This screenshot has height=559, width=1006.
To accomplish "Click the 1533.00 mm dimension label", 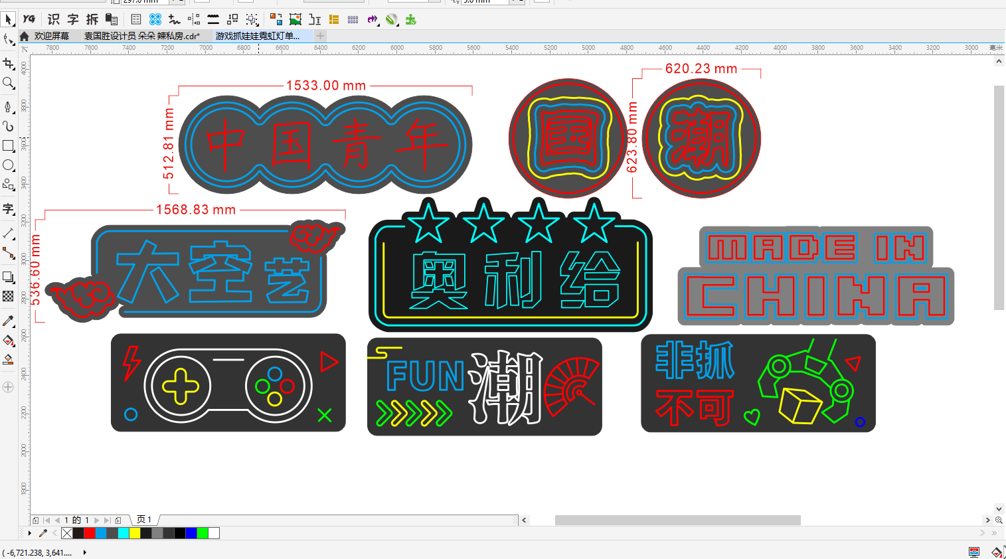I will click(x=326, y=86).
